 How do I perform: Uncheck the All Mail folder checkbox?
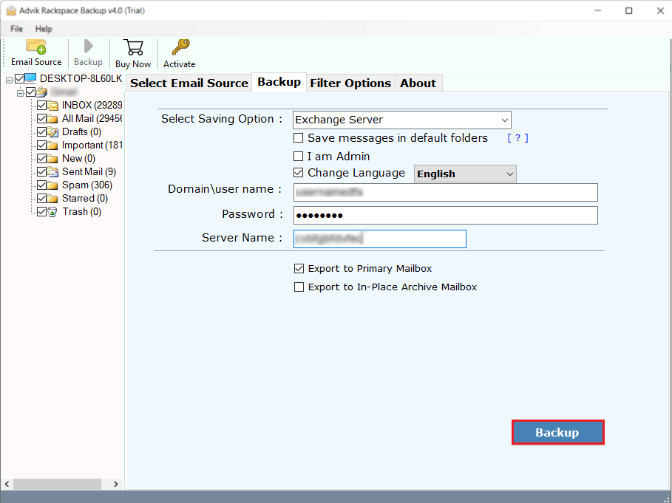coord(42,119)
